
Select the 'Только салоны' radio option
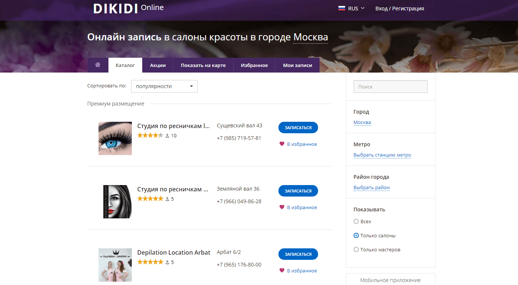tap(356, 235)
